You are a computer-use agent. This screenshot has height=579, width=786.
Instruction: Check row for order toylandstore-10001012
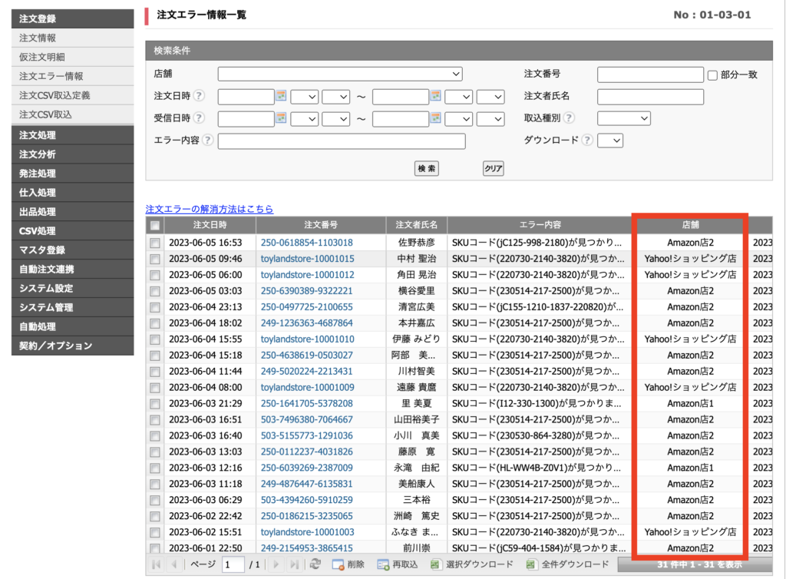(155, 275)
